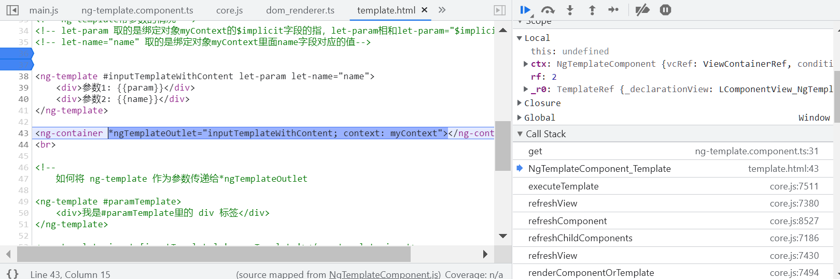Click 'Line 43, Column 15' status text
Screen dimensions: 840x279
(70, 274)
